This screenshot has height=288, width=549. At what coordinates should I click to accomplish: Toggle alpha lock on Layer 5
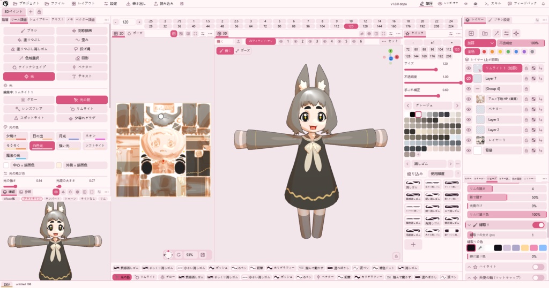click(533, 119)
